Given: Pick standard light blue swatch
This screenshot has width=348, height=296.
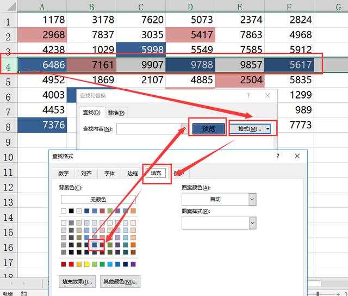Looking at the screenshot, I should pyautogui.click(x=110, y=264).
